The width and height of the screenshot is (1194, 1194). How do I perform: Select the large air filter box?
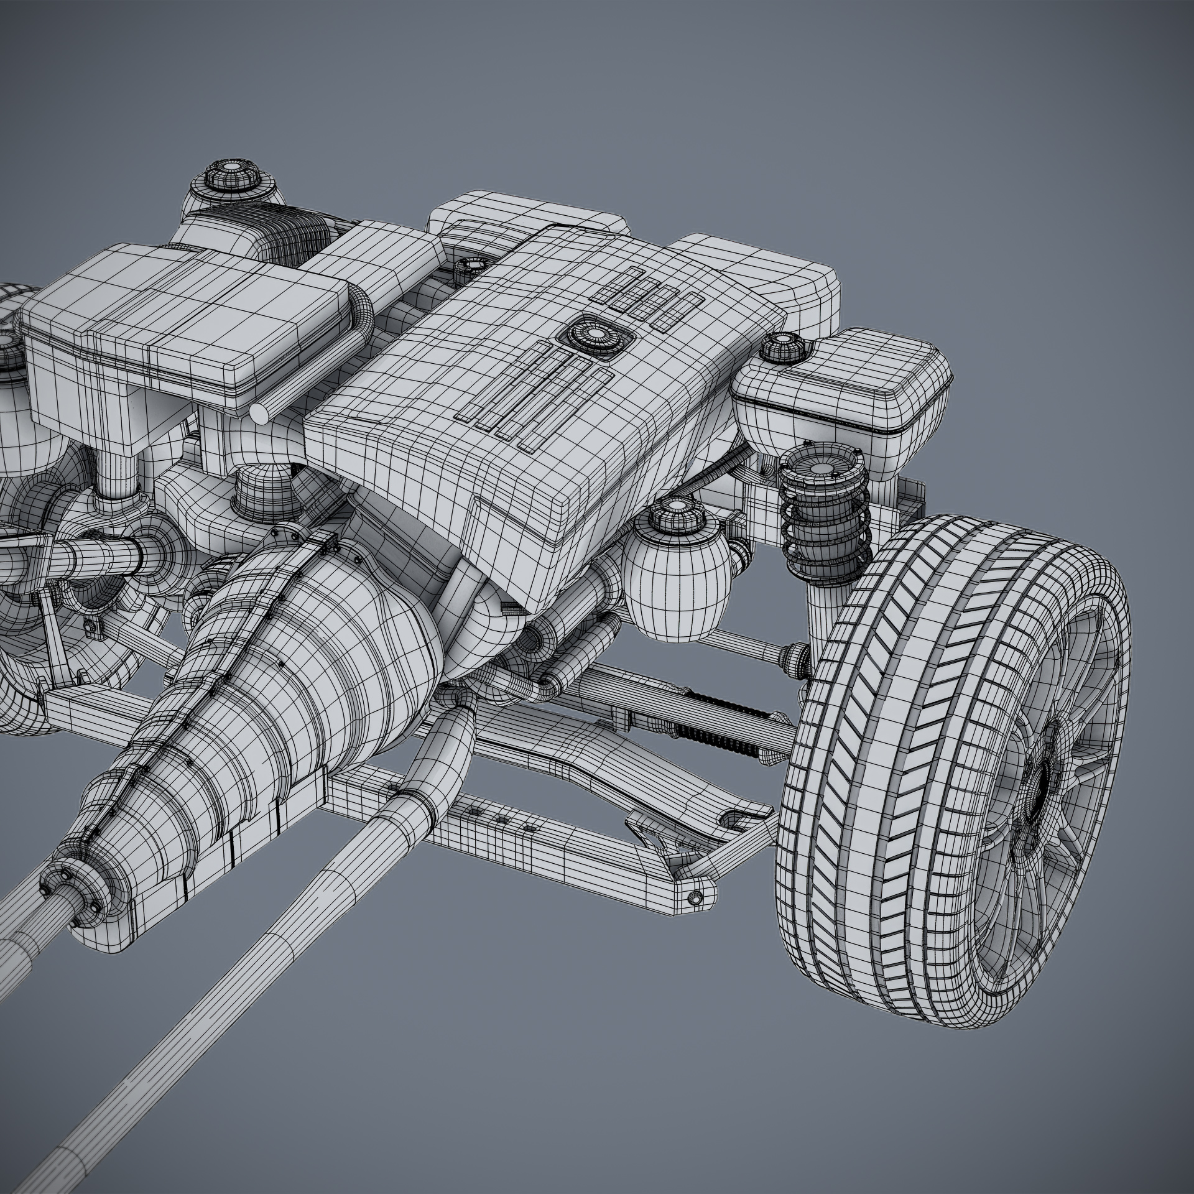tap(187, 317)
